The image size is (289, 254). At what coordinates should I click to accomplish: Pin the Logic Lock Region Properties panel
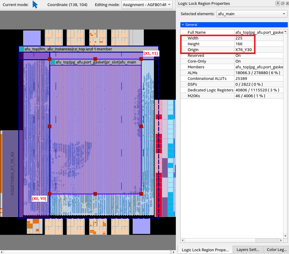[278, 4]
